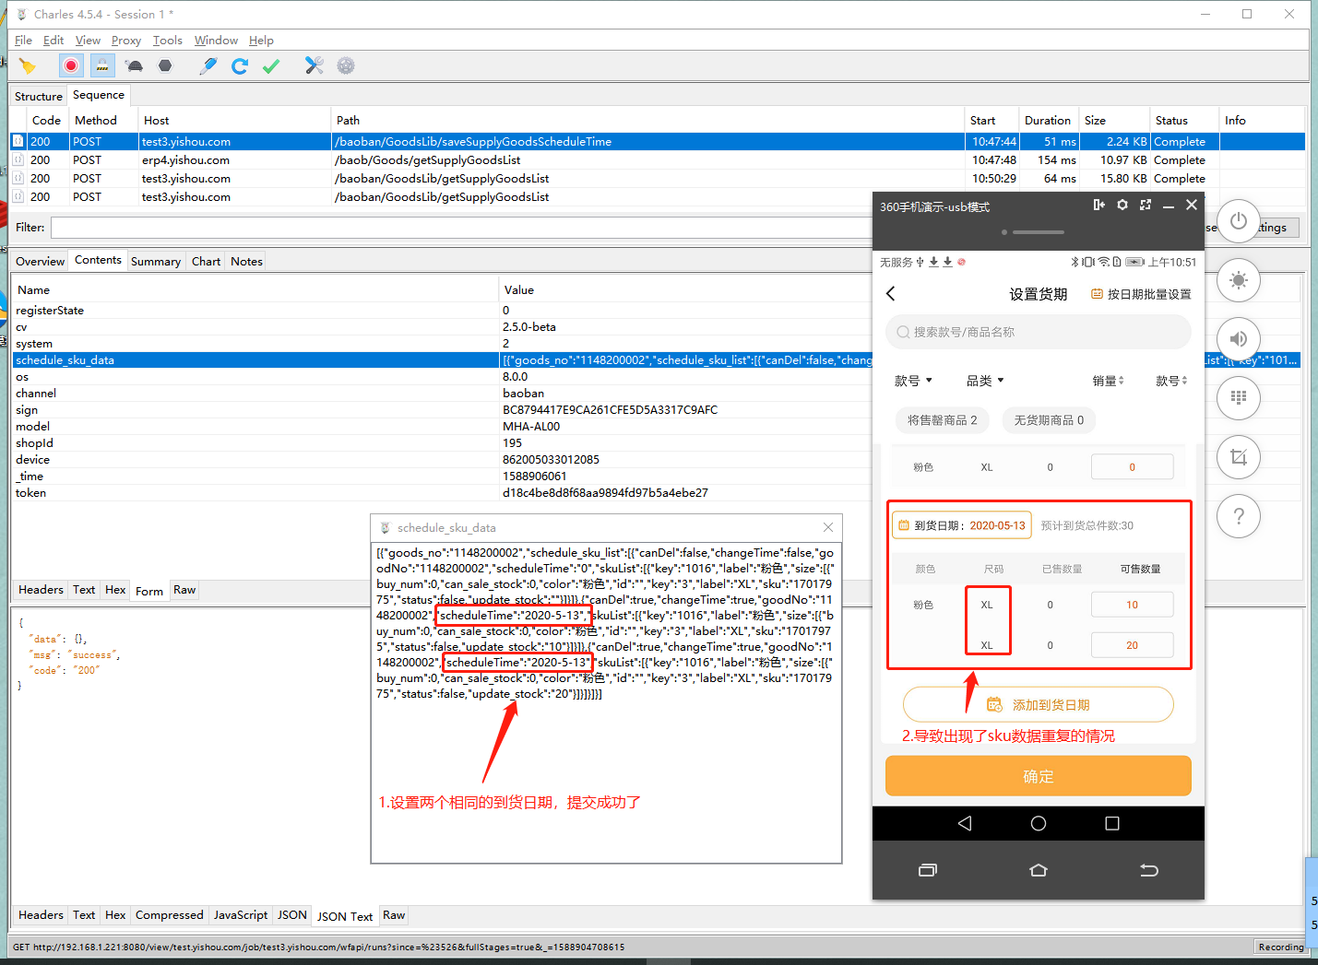Switch to the response JSON tab

292,915
